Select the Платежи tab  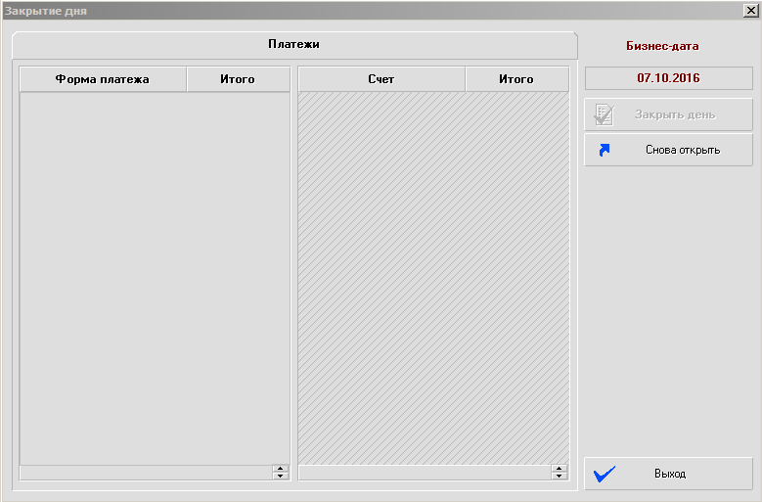(x=293, y=45)
